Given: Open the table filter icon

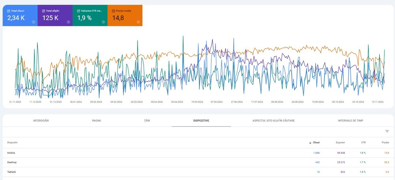Looking at the screenshot, I should [387, 131].
